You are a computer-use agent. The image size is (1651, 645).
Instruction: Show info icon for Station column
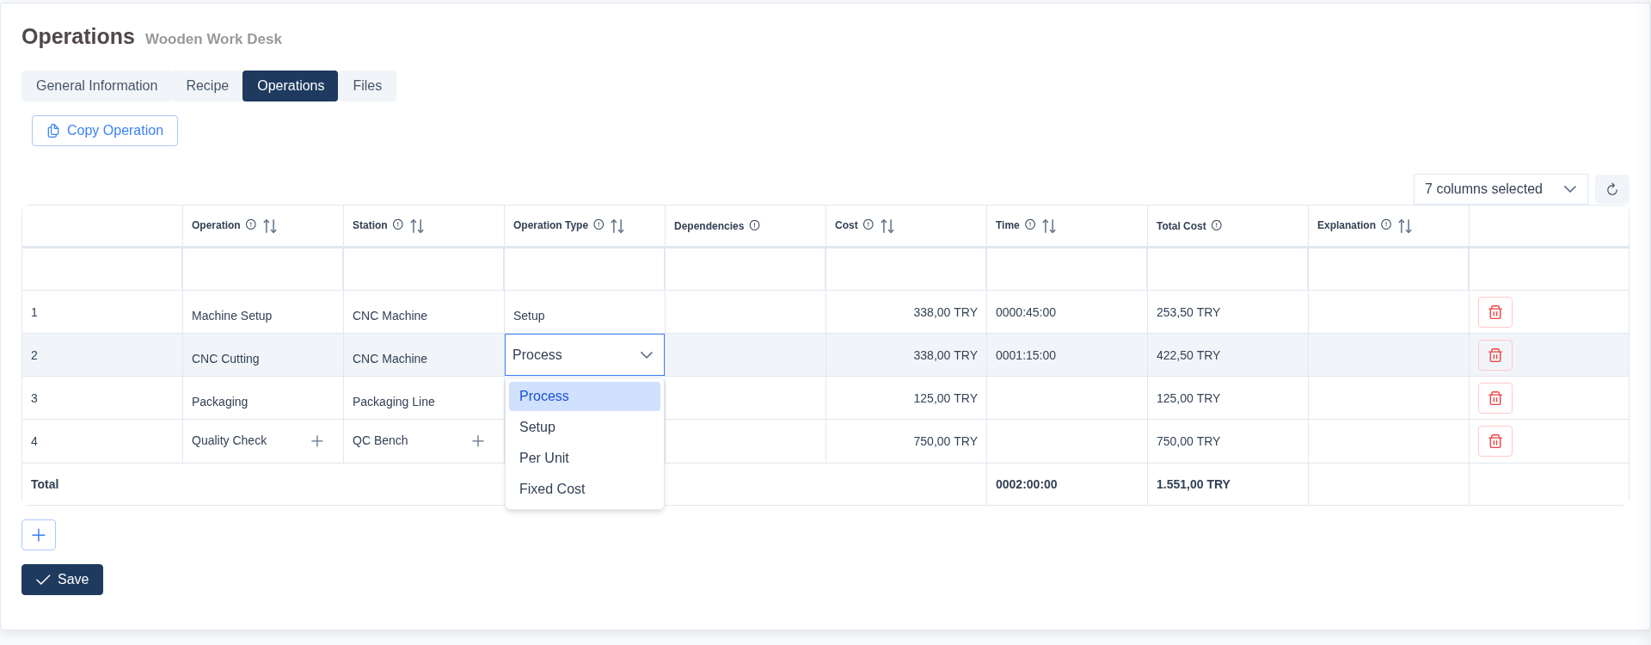pos(398,224)
